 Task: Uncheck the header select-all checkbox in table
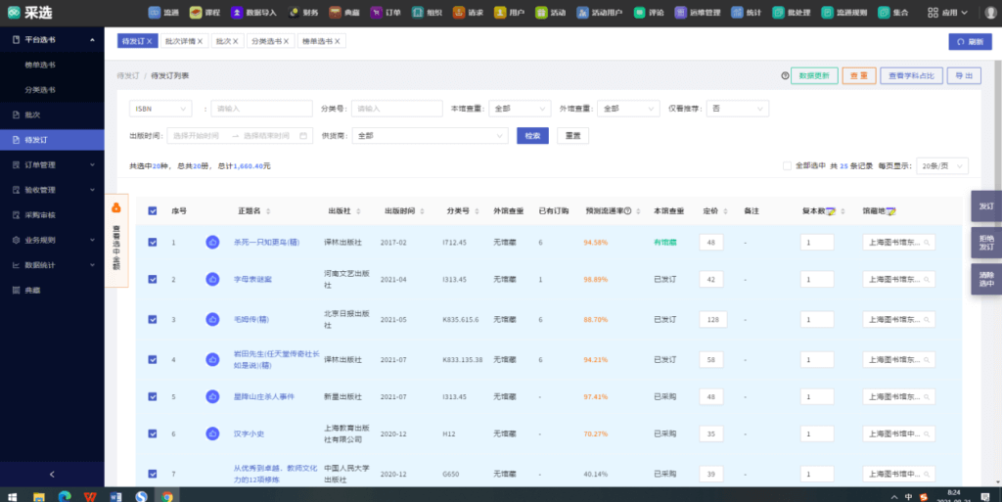click(x=153, y=211)
